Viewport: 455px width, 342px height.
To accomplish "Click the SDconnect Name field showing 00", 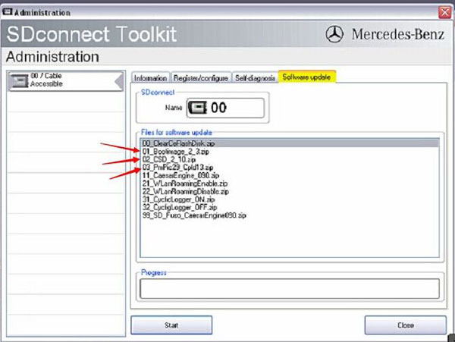I will [225, 108].
